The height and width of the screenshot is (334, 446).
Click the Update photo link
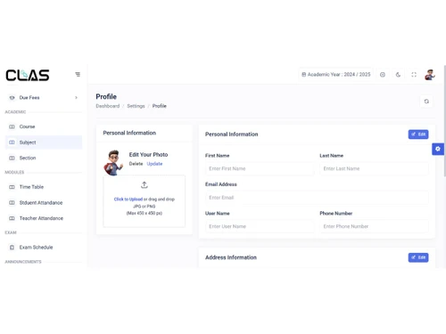[x=154, y=164]
